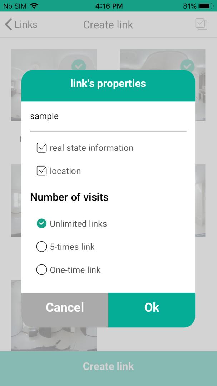
Task: Tap the link's properties dialog header
Action: pos(108,84)
